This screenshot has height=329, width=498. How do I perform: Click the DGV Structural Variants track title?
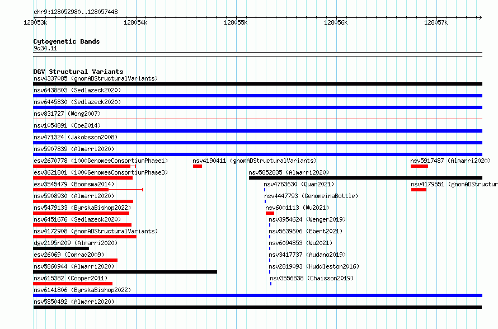pos(78,72)
